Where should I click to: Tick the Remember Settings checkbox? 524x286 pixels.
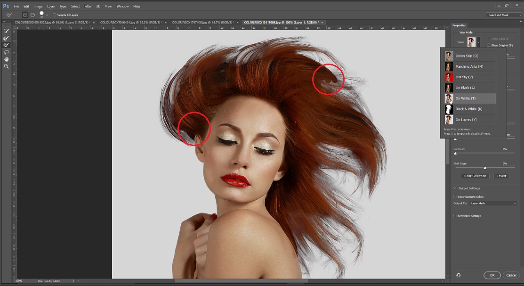coord(455,216)
